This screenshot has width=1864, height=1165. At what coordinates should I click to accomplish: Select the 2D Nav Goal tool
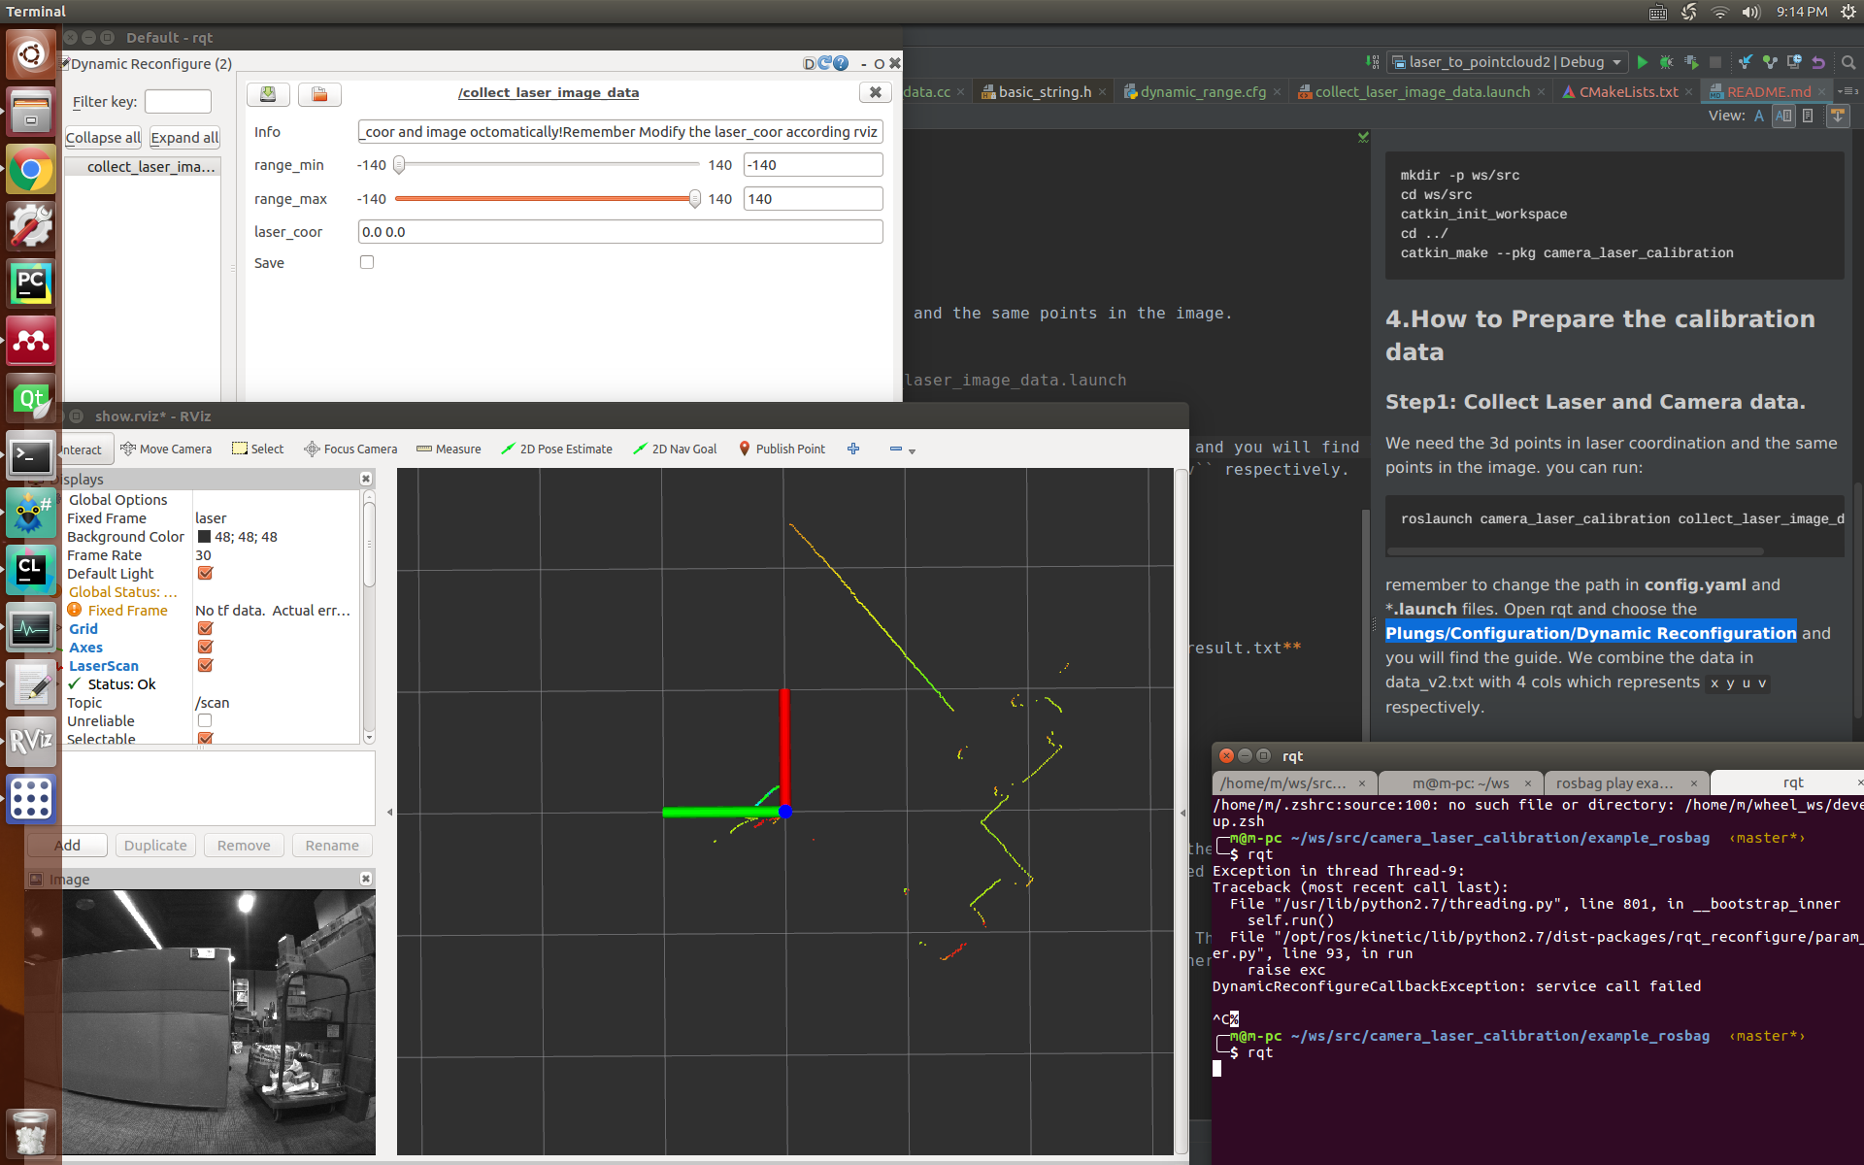[675, 449]
